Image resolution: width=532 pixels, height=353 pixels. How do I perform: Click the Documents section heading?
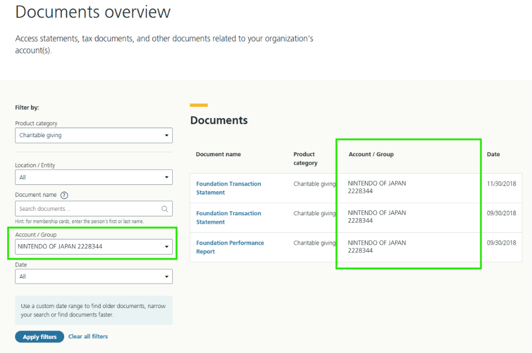click(x=219, y=120)
